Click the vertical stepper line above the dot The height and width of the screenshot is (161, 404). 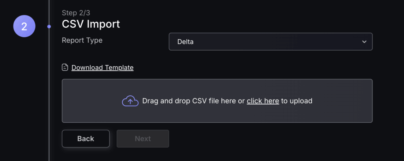click(49, 10)
